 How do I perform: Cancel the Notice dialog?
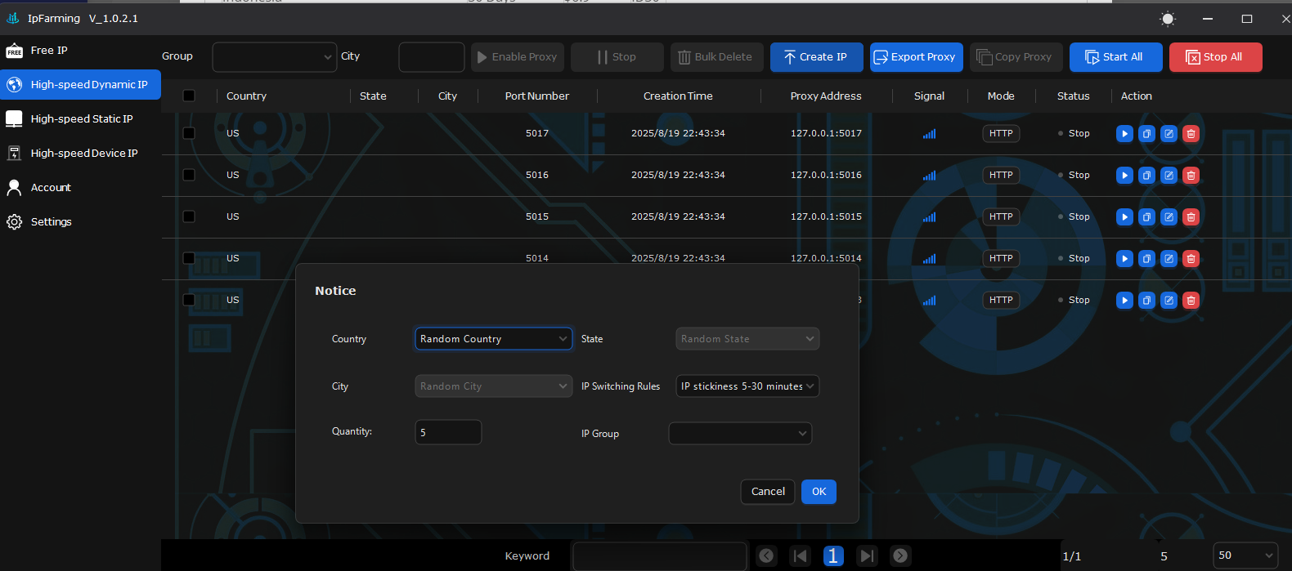point(768,492)
